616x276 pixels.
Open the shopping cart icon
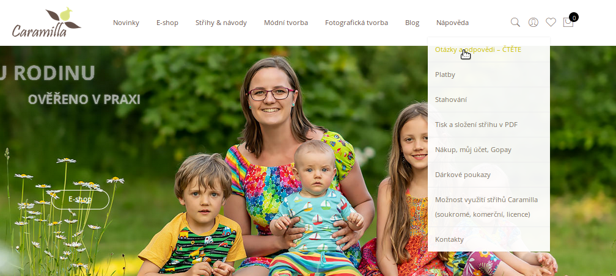point(568,23)
